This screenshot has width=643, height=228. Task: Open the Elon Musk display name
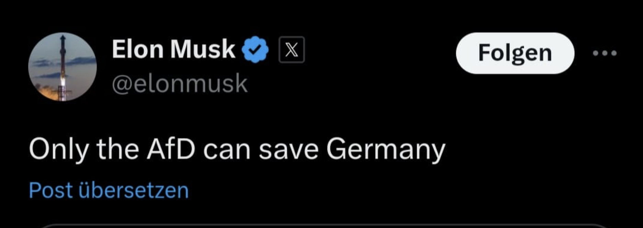pyautogui.click(x=173, y=49)
